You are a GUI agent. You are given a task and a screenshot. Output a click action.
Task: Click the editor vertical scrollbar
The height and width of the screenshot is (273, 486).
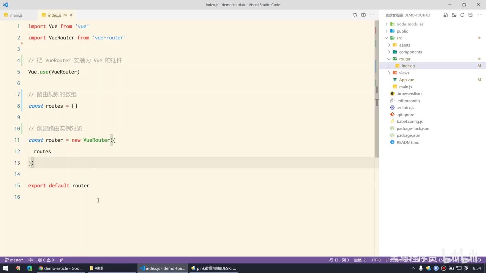click(377, 89)
